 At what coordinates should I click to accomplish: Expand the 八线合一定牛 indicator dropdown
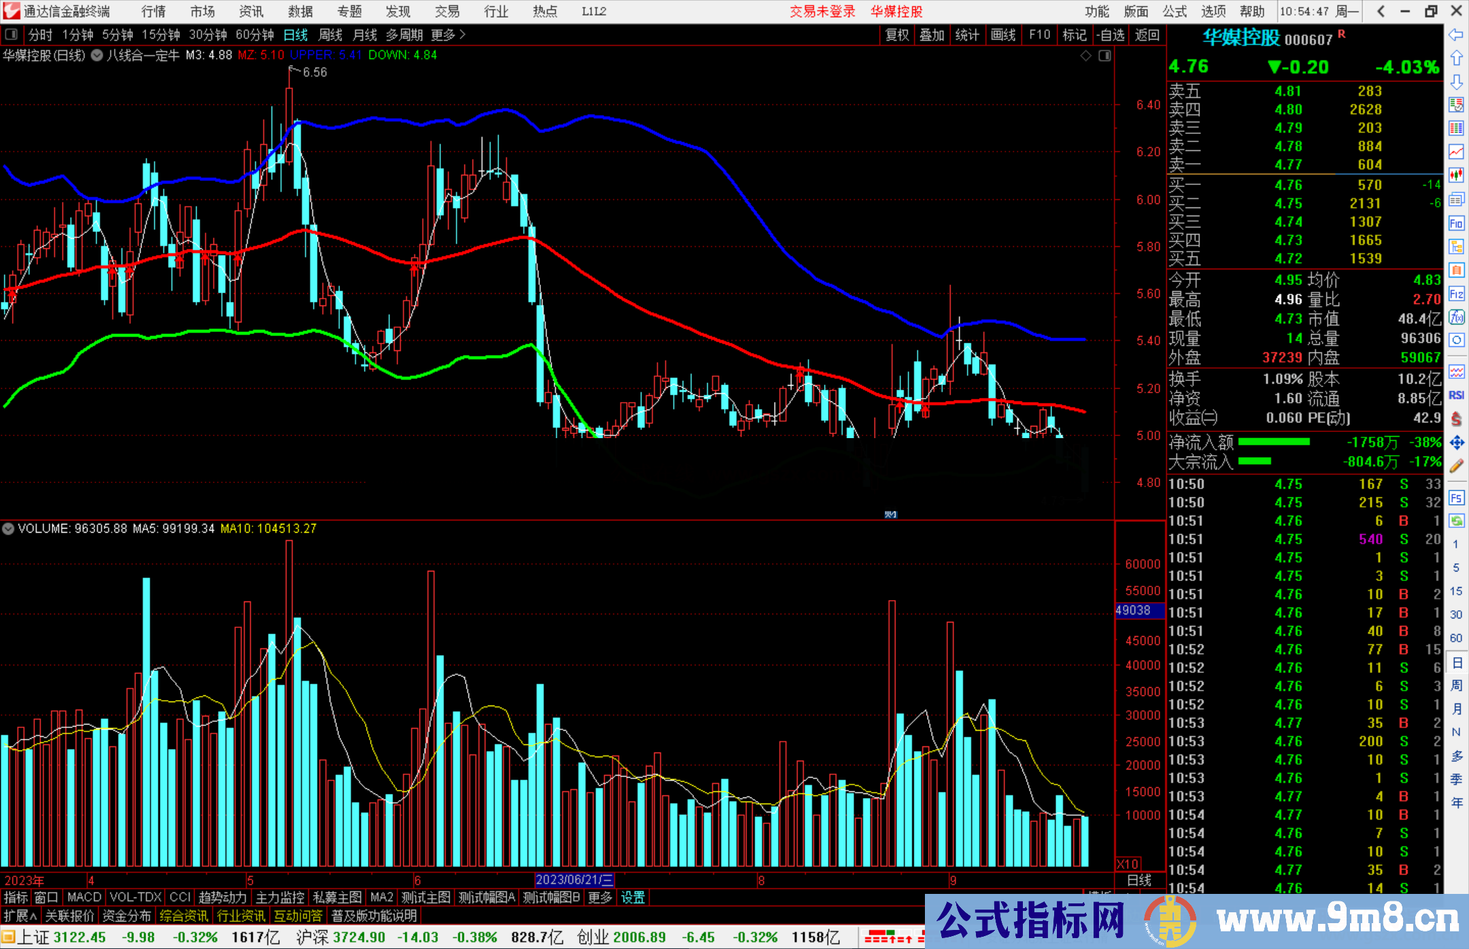[97, 56]
